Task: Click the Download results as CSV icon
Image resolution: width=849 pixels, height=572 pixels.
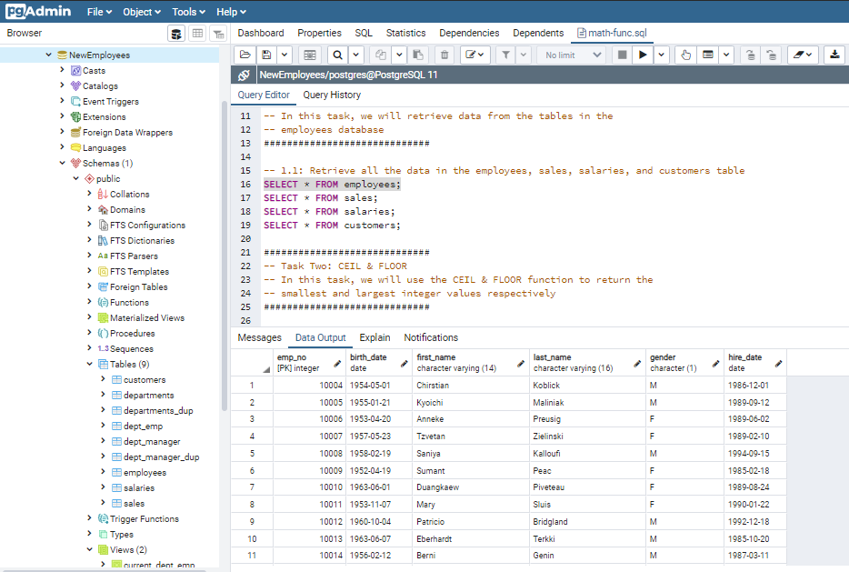Action: point(834,55)
